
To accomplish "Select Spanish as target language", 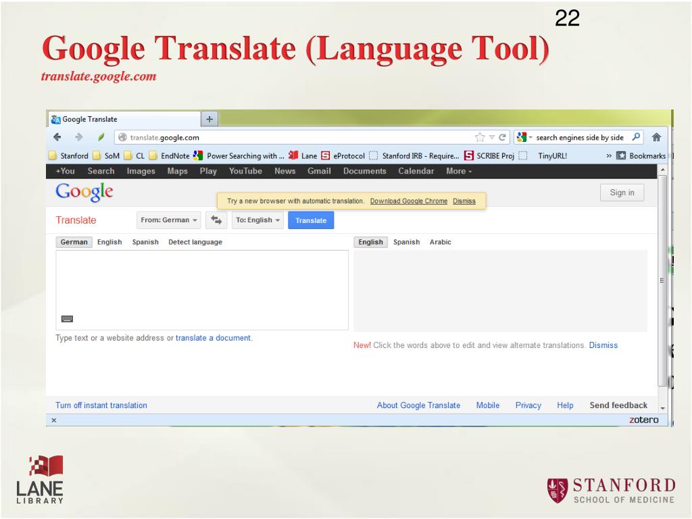I will (406, 242).
